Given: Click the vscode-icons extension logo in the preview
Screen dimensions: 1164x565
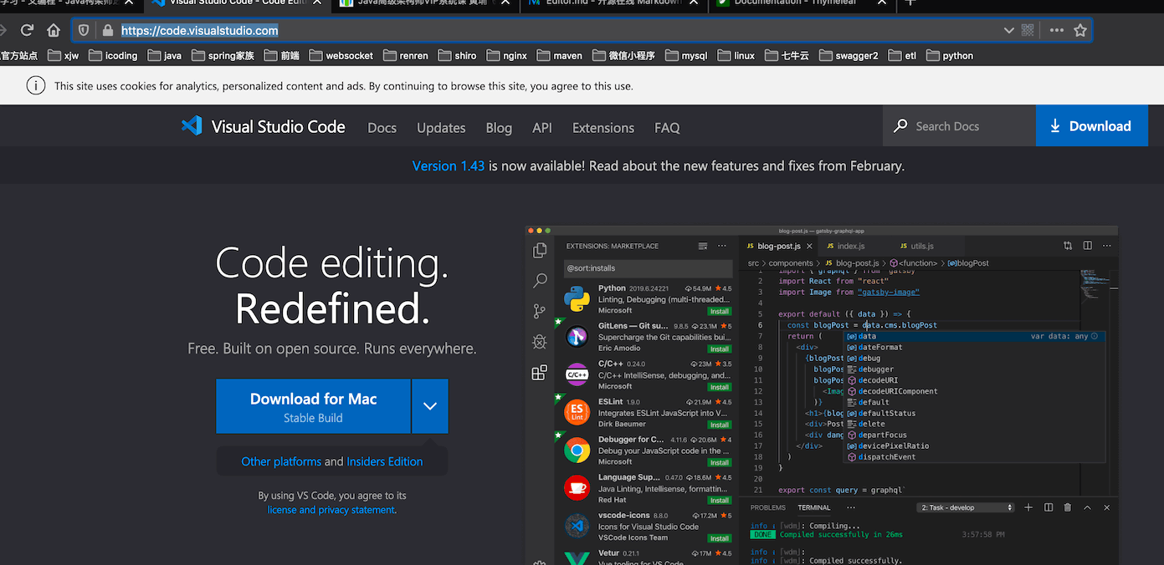Looking at the screenshot, I should tap(577, 526).
